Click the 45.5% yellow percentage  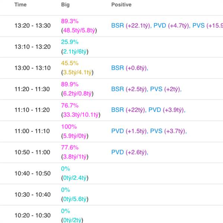(70, 63)
